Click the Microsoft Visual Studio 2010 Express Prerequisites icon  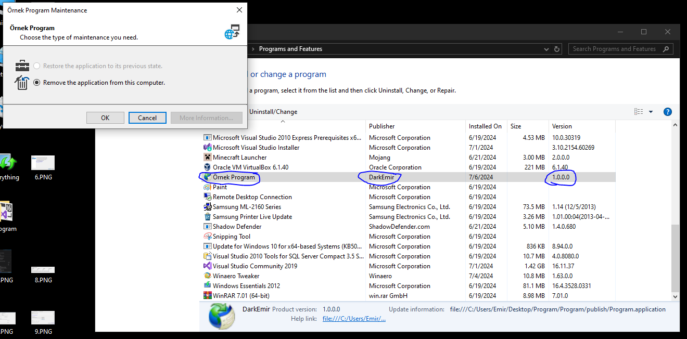208,138
